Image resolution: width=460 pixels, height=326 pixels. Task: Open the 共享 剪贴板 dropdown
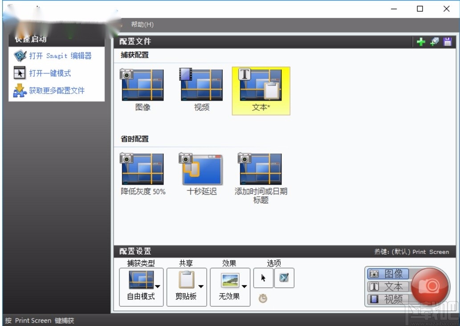(187, 287)
